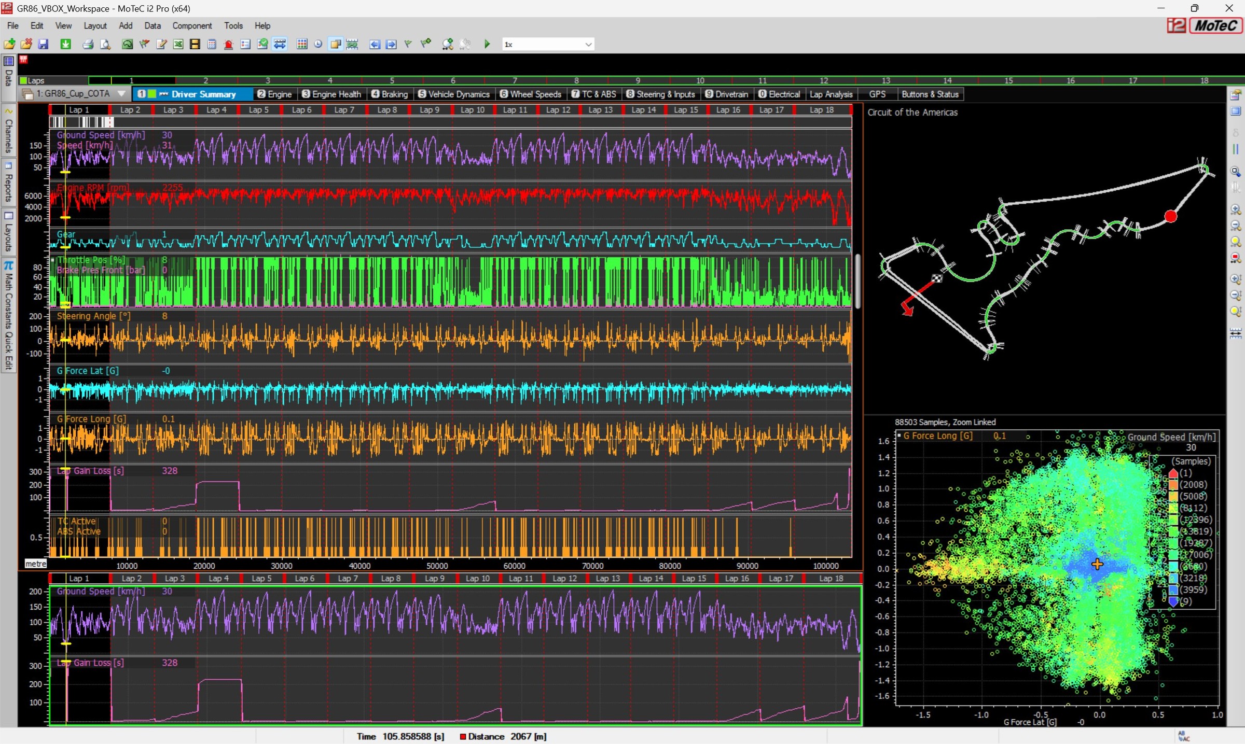Switch to the Engine Health worksheet tab
The height and width of the screenshot is (744, 1245).
point(331,94)
